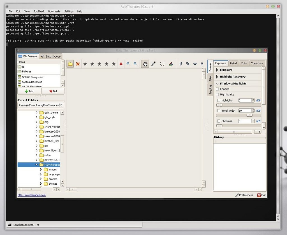Reset Highlights value with its reset icon

pos(258,100)
